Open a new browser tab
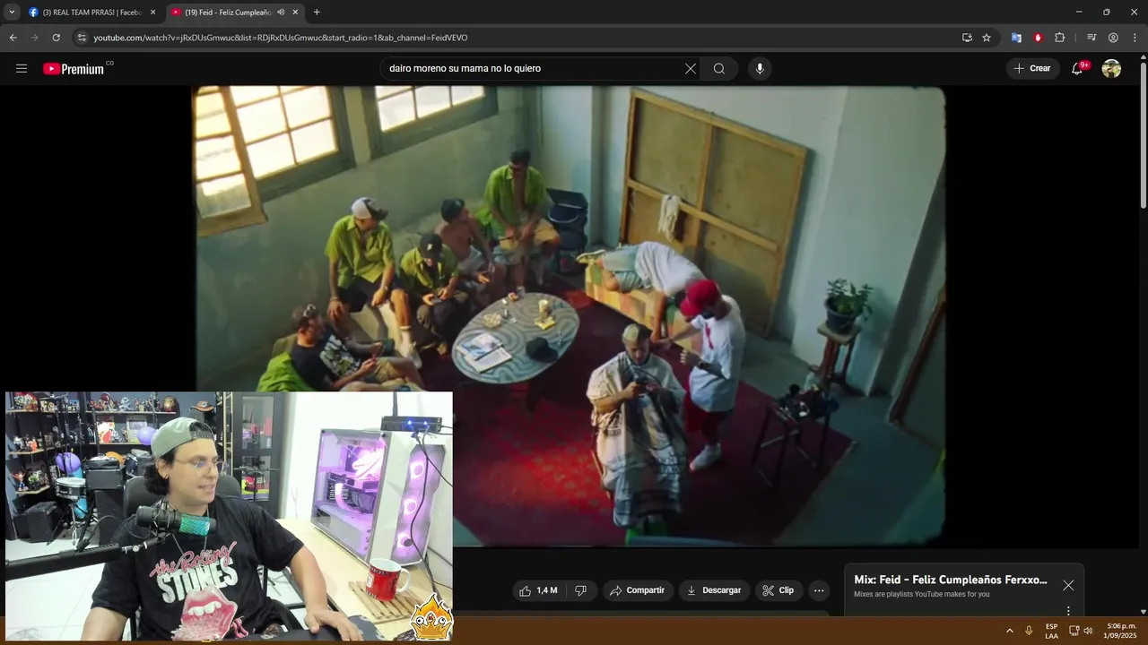 pos(317,13)
